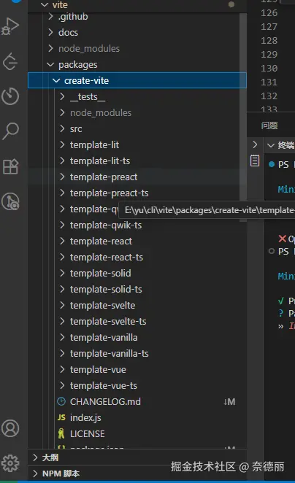Click line number 131 in the editor gutter

point(269,82)
